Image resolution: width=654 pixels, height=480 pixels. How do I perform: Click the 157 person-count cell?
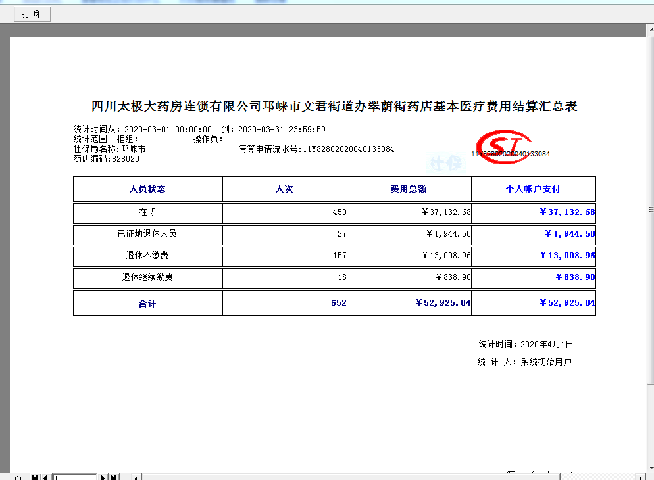tap(284, 255)
